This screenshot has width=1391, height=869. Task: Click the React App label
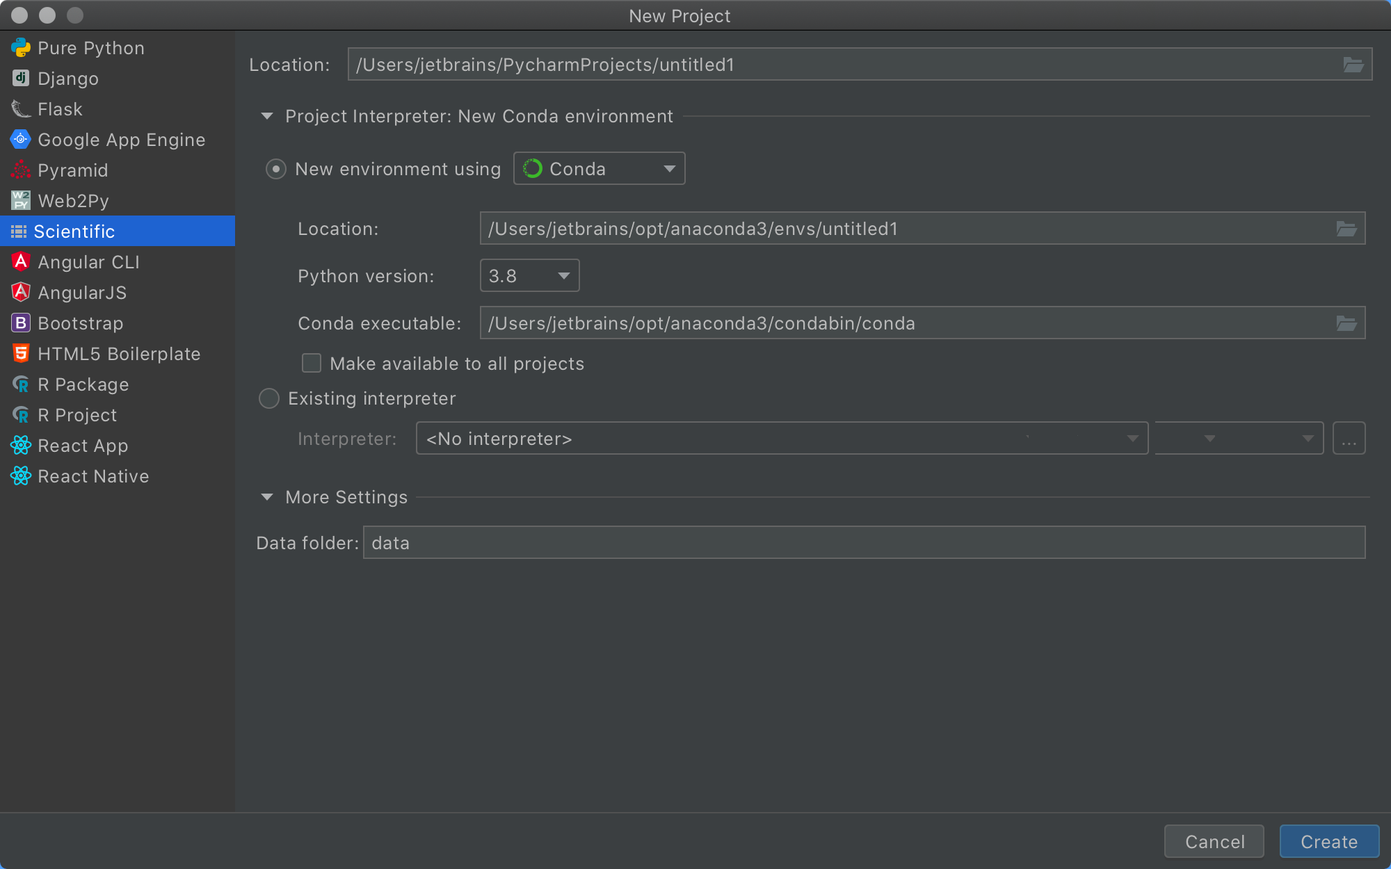(x=83, y=446)
